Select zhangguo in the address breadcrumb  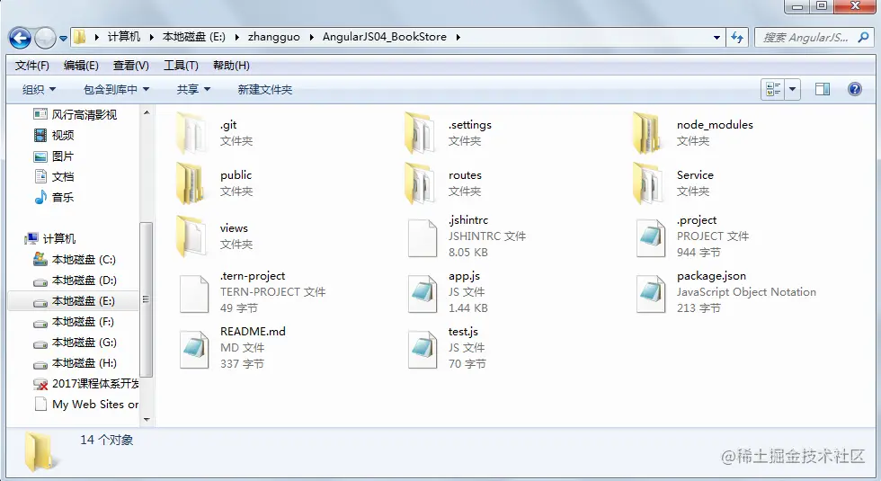(x=273, y=37)
